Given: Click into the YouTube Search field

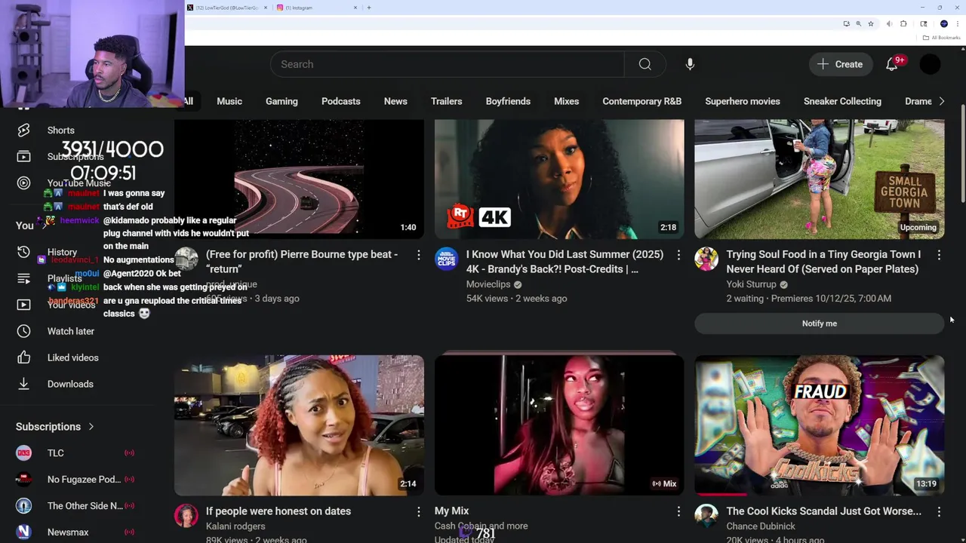Looking at the screenshot, I should pyautogui.click(x=447, y=64).
